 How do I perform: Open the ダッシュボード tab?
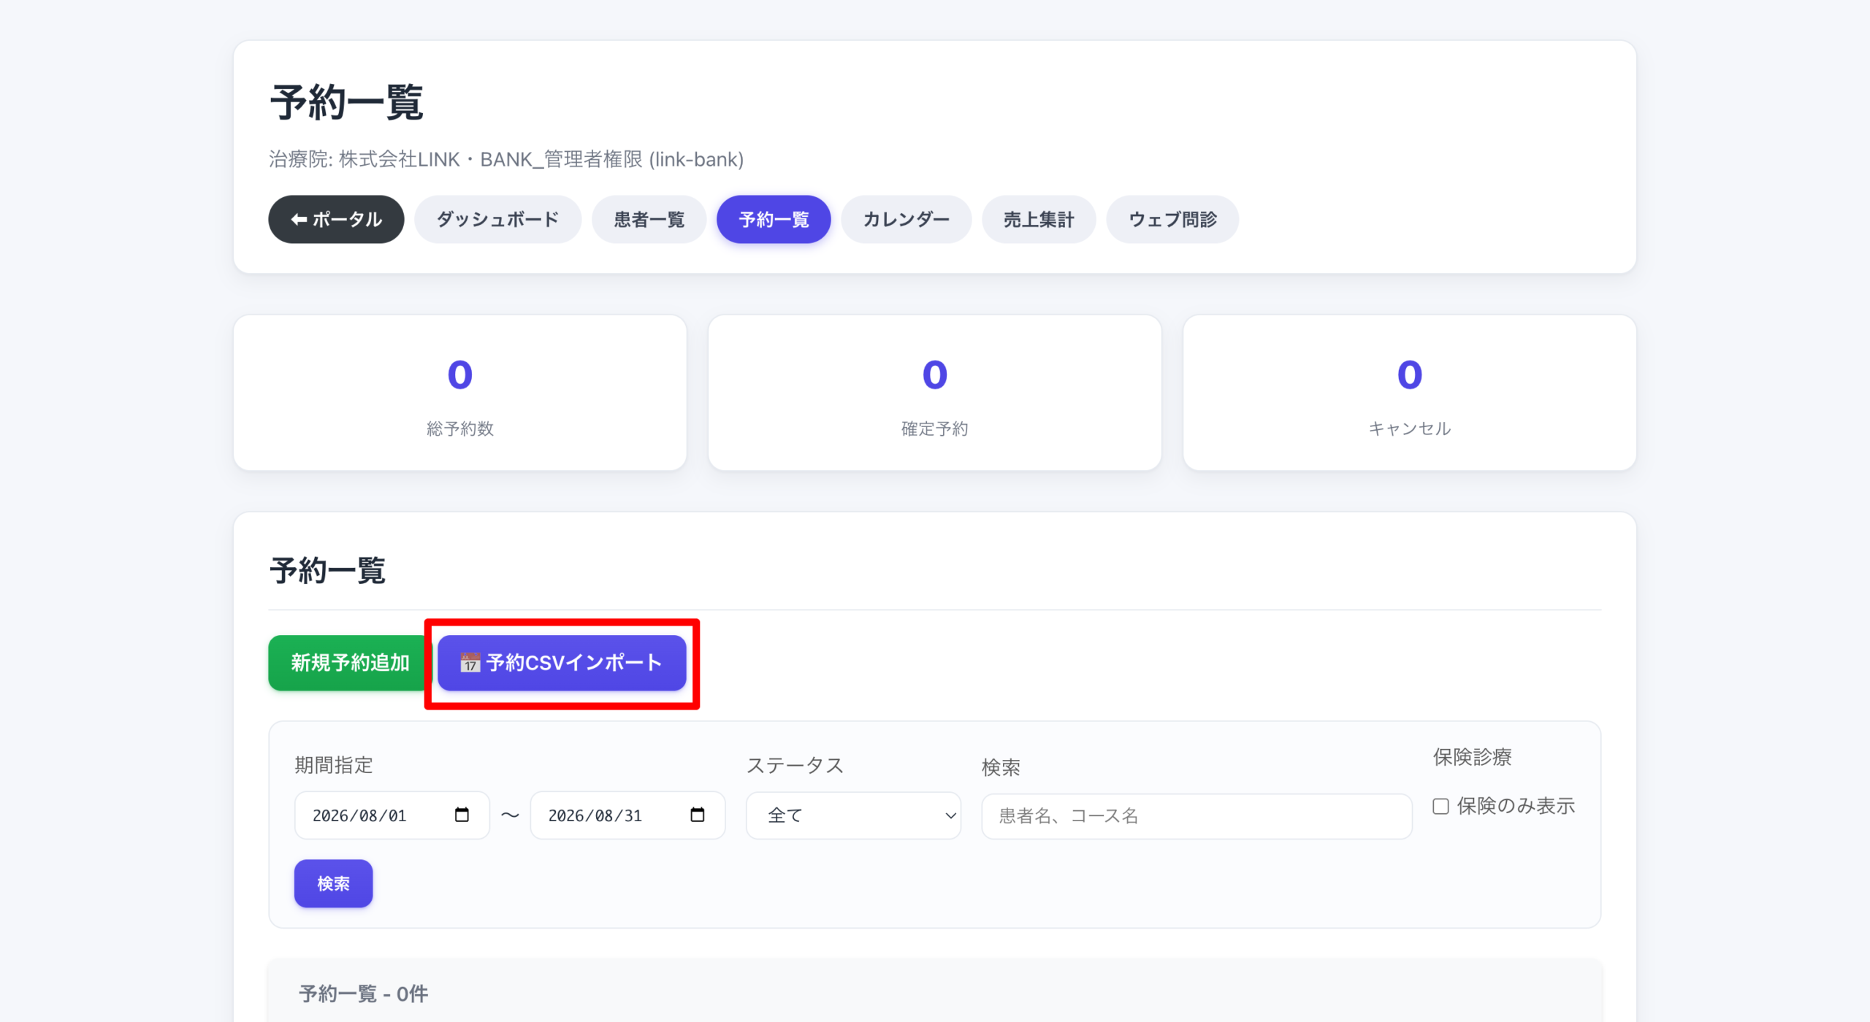click(497, 219)
